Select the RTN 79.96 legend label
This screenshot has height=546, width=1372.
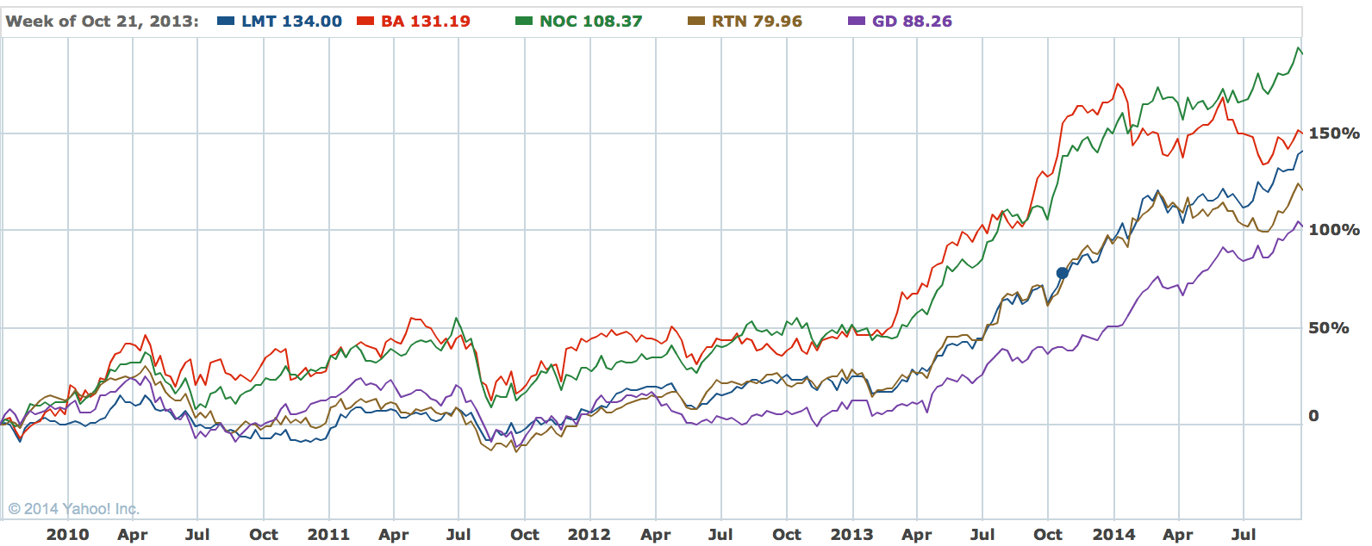tap(757, 22)
